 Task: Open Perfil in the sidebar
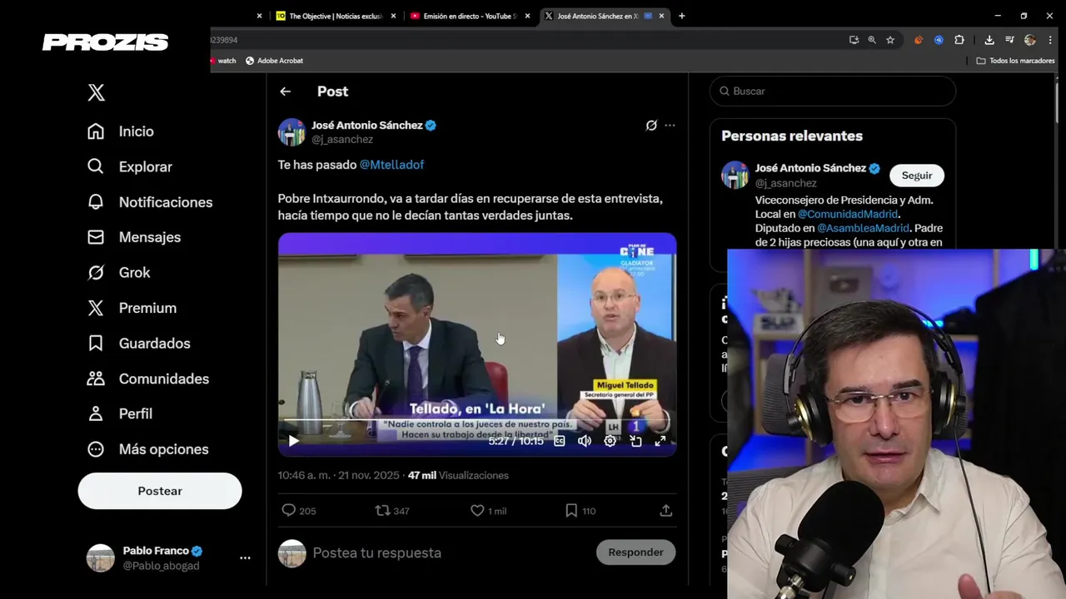coord(120,413)
